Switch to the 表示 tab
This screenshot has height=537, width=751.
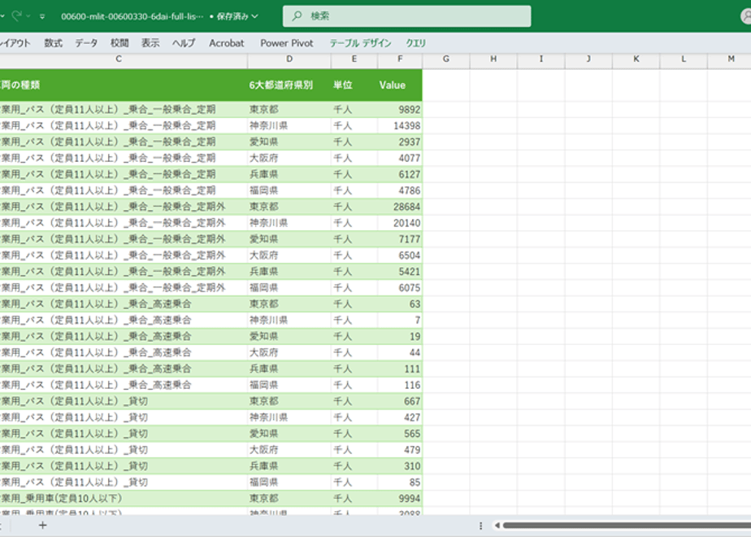tap(150, 43)
